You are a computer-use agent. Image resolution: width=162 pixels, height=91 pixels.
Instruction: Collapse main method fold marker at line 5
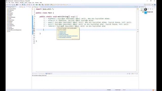[35, 17]
